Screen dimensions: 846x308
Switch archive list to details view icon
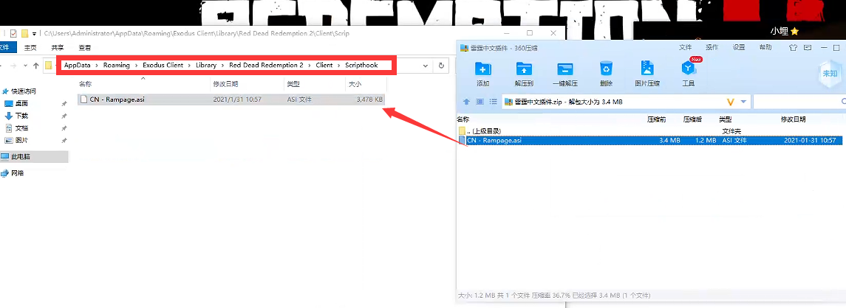click(493, 102)
